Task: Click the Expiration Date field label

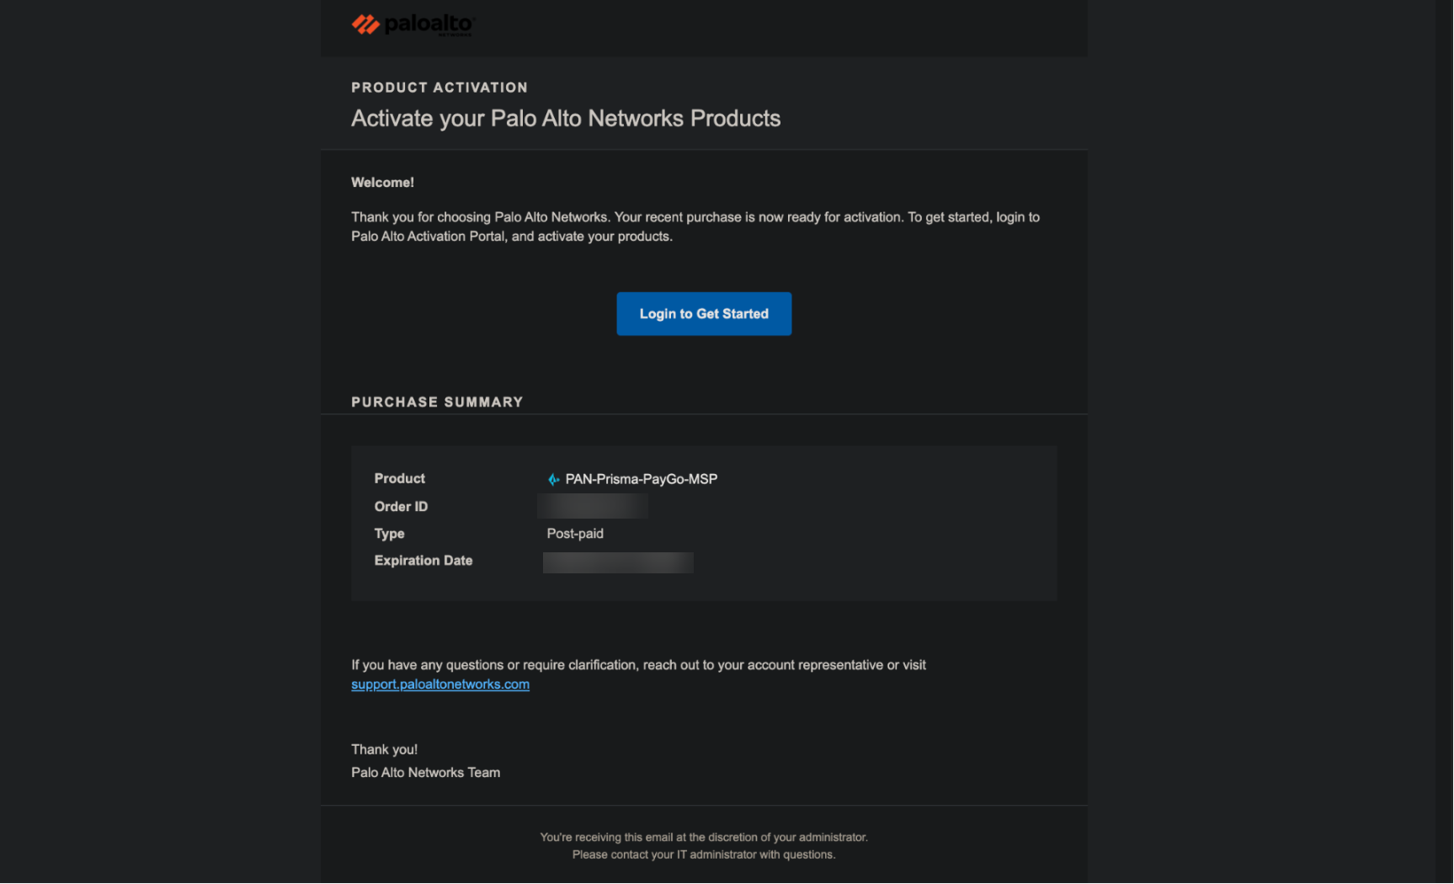Action: [423, 561]
